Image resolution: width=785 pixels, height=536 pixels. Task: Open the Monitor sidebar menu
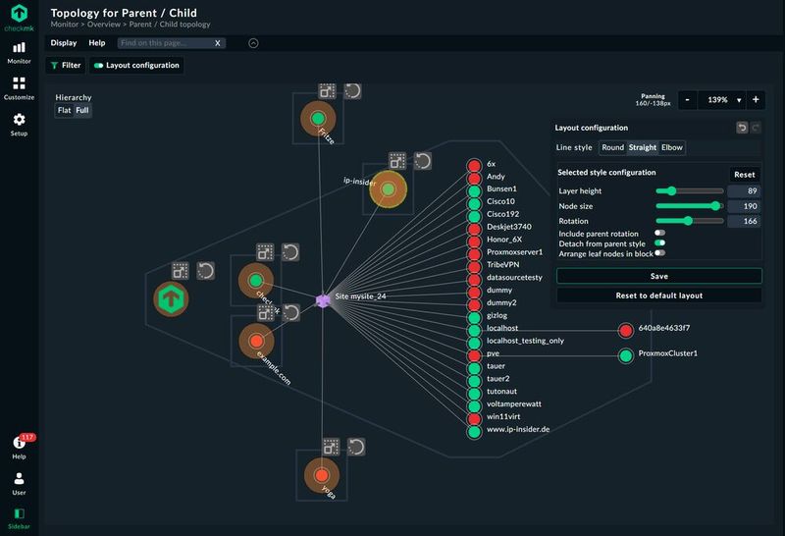(19, 53)
